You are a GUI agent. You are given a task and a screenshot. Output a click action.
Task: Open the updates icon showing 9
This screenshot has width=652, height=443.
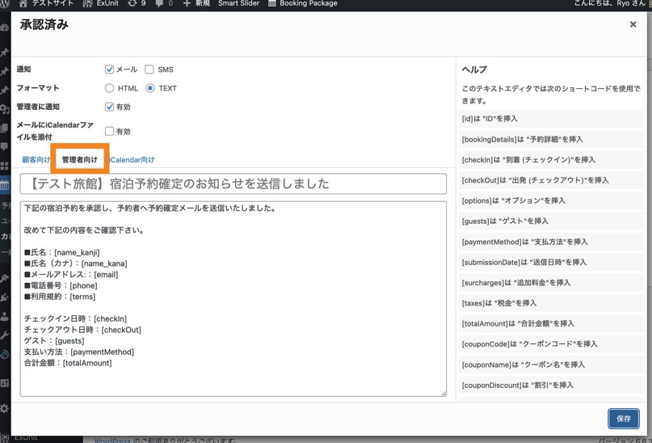(x=132, y=4)
